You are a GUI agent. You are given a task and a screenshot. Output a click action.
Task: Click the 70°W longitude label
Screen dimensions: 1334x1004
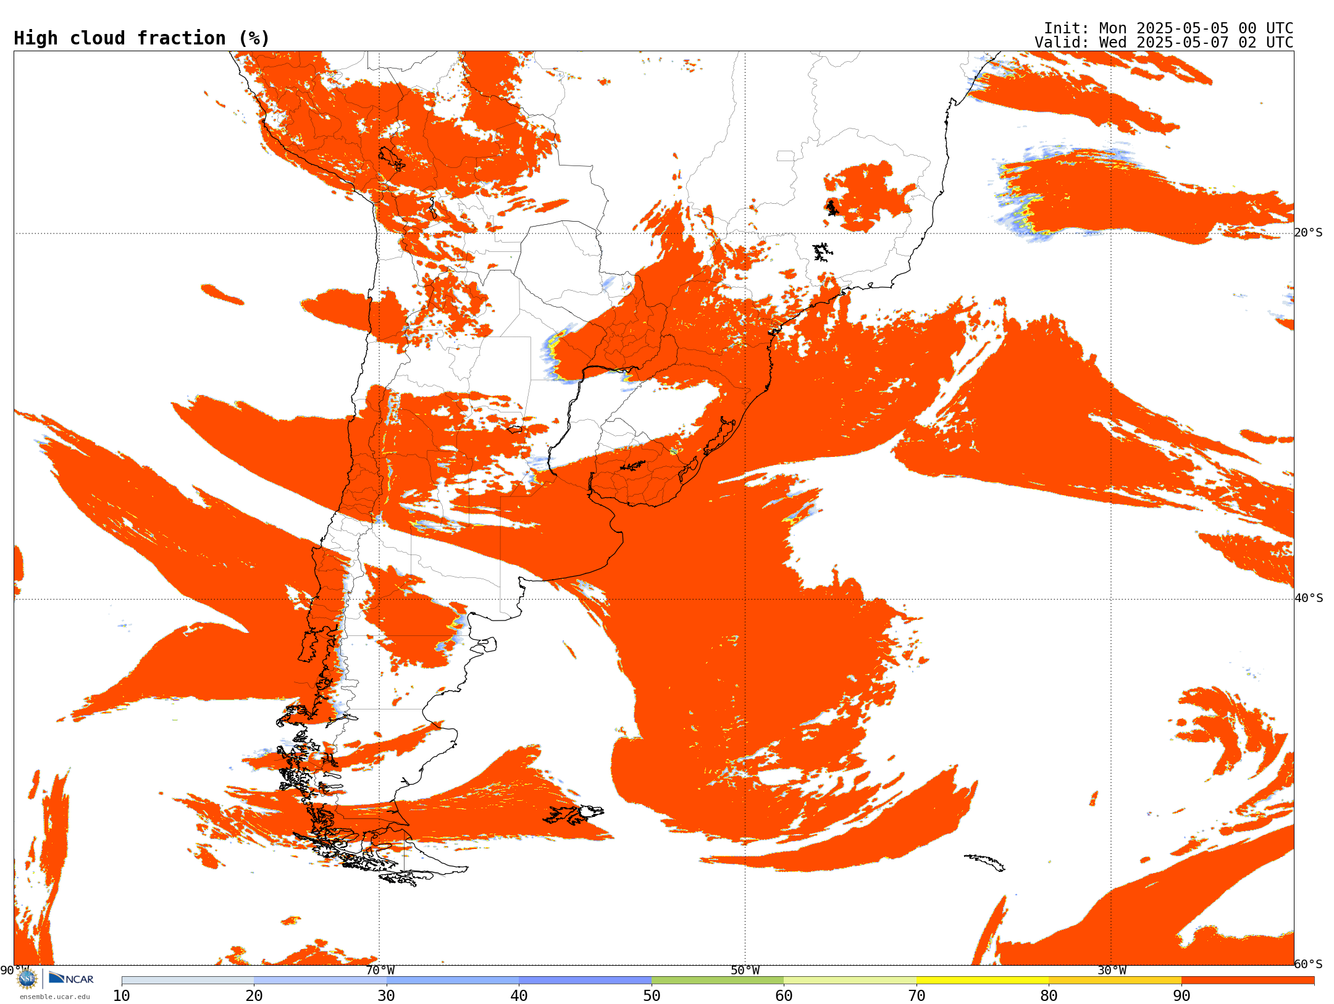[x=380, y=970]
